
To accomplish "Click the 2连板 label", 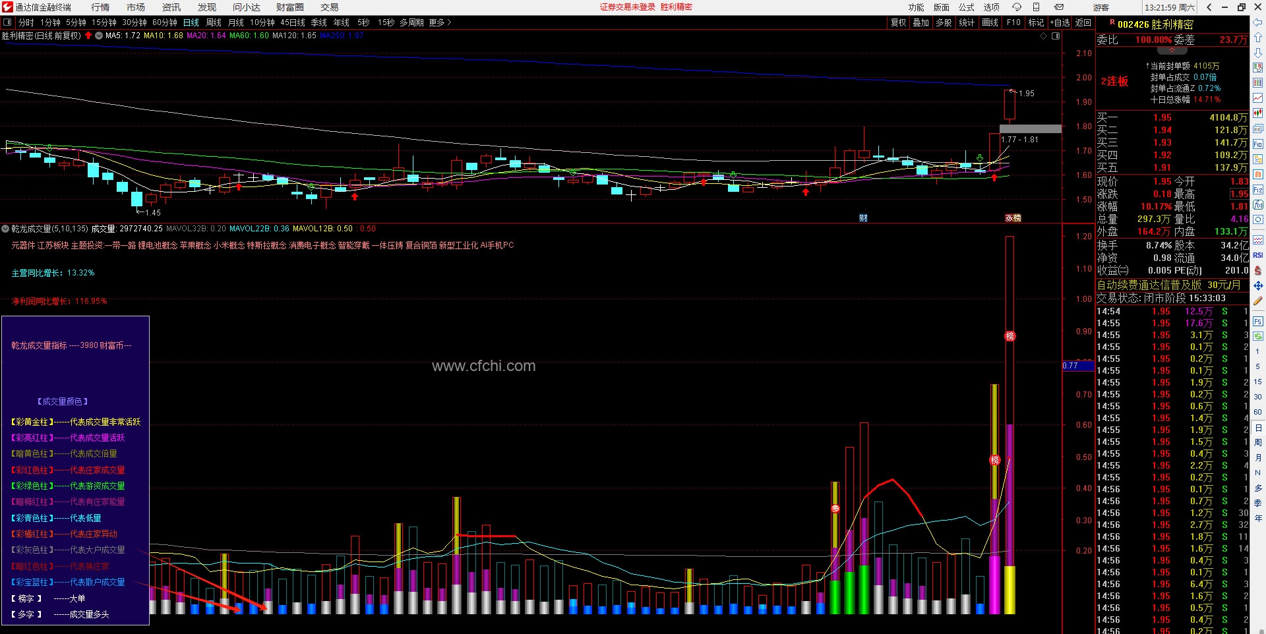I will click(x=1114, y=81).
